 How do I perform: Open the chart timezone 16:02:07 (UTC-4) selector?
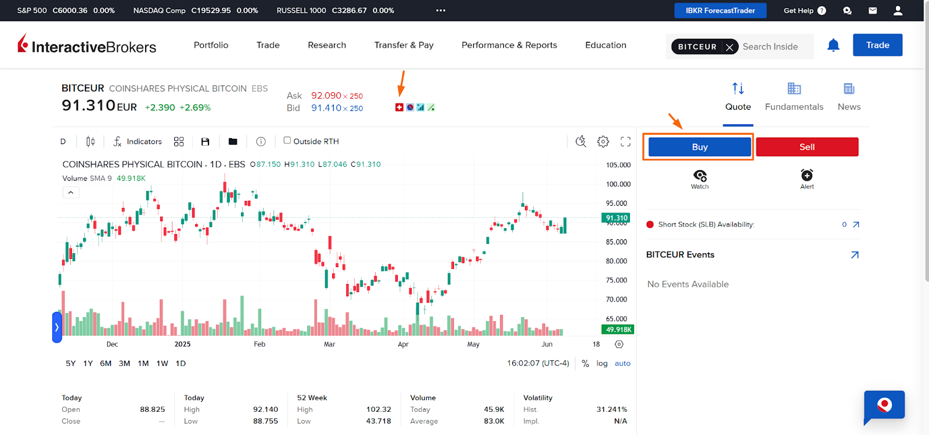[538, 364]
